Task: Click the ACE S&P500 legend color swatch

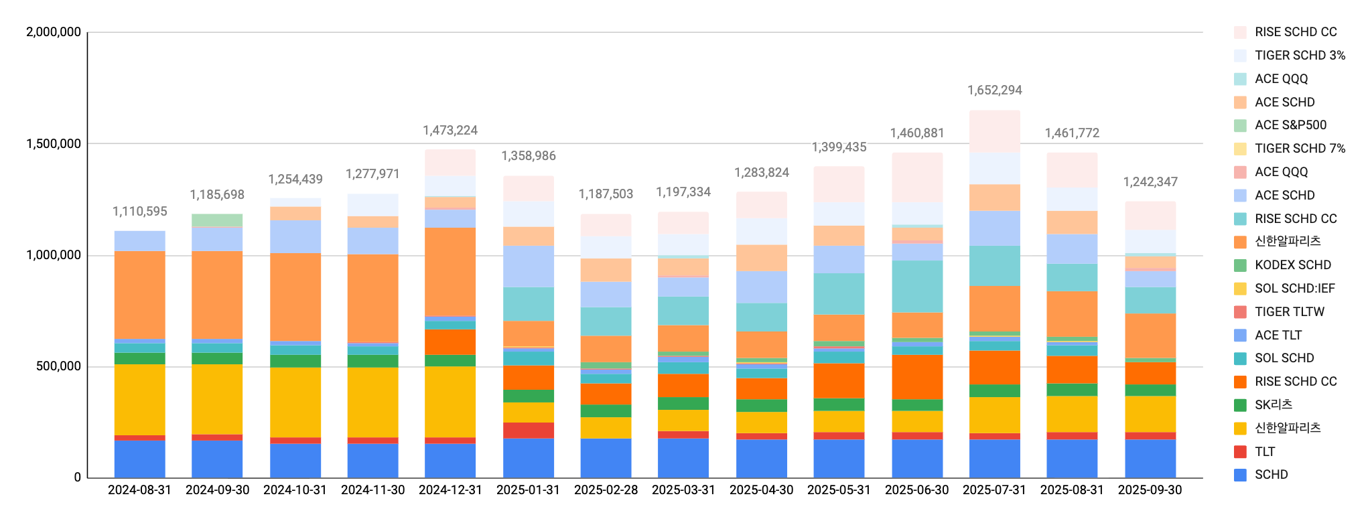Action: coord(1240,125)
